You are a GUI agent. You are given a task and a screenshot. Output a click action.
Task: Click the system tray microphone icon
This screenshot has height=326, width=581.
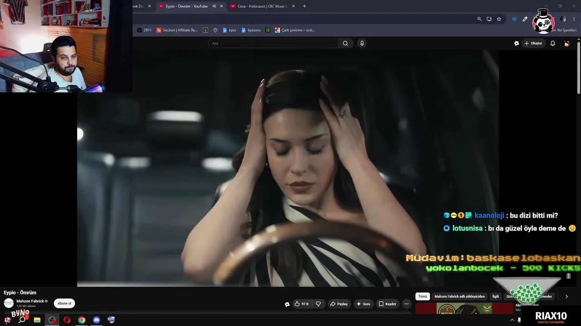coord(520,320)
